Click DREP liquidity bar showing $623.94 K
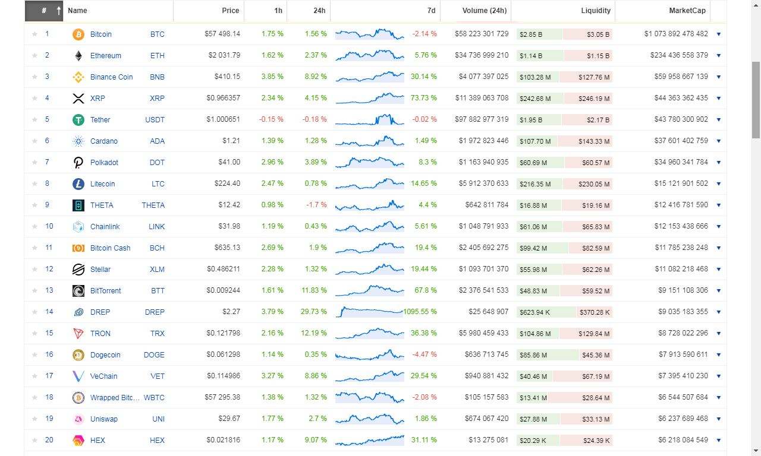The image size is (761, 456). click(546, 312)
